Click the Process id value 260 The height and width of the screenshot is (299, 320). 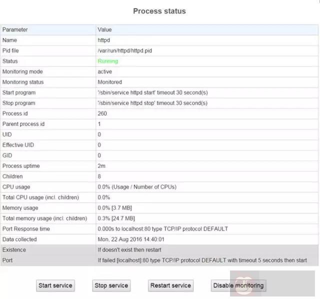click(102, 113)
